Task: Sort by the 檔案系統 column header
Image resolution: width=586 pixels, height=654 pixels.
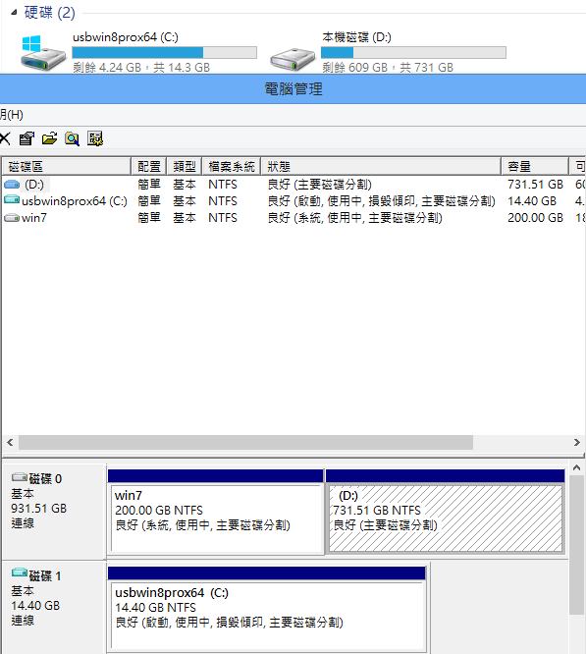Action: tap(232, 166)
